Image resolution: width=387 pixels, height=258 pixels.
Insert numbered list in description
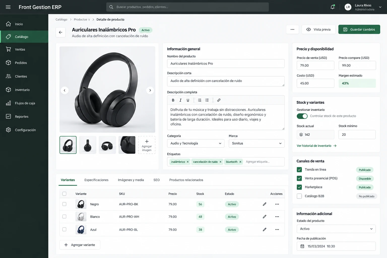207,100
